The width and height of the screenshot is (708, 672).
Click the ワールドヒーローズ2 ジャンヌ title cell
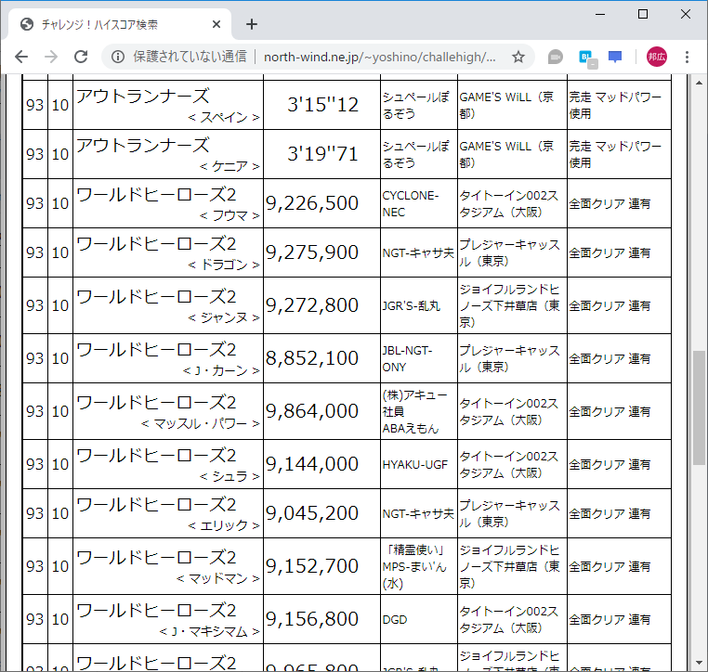168,305
